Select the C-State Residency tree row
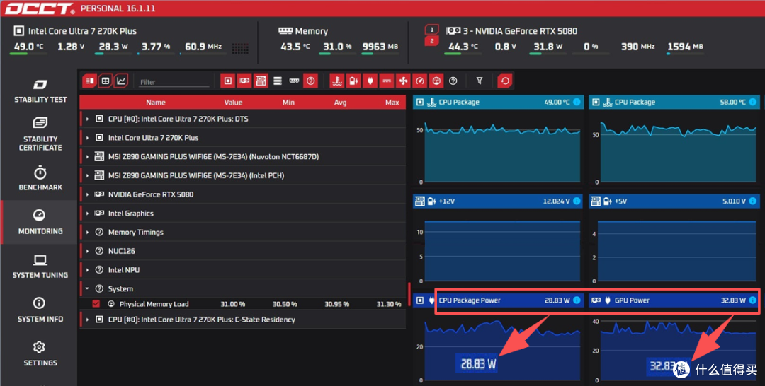Viewport: 765px width, 386px height. [243, 320]
